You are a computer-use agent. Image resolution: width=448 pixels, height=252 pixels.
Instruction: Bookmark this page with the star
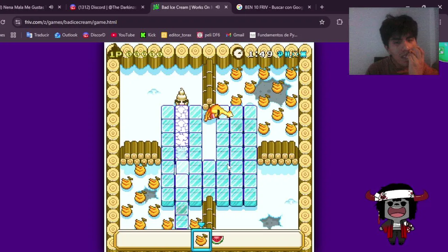[x=322, y=22]
